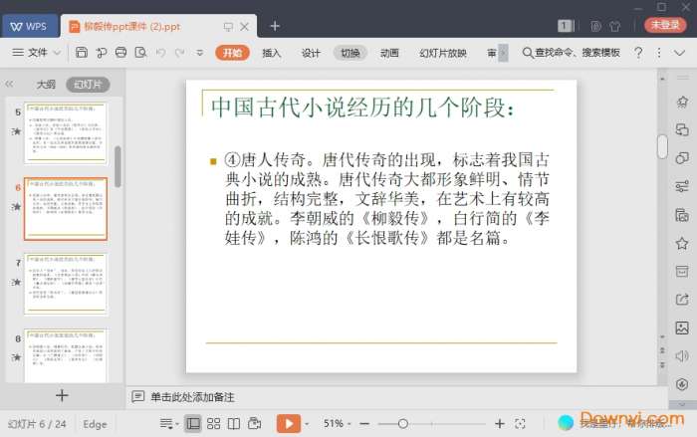Click the animation star under slide 7

tap(17, 282)
